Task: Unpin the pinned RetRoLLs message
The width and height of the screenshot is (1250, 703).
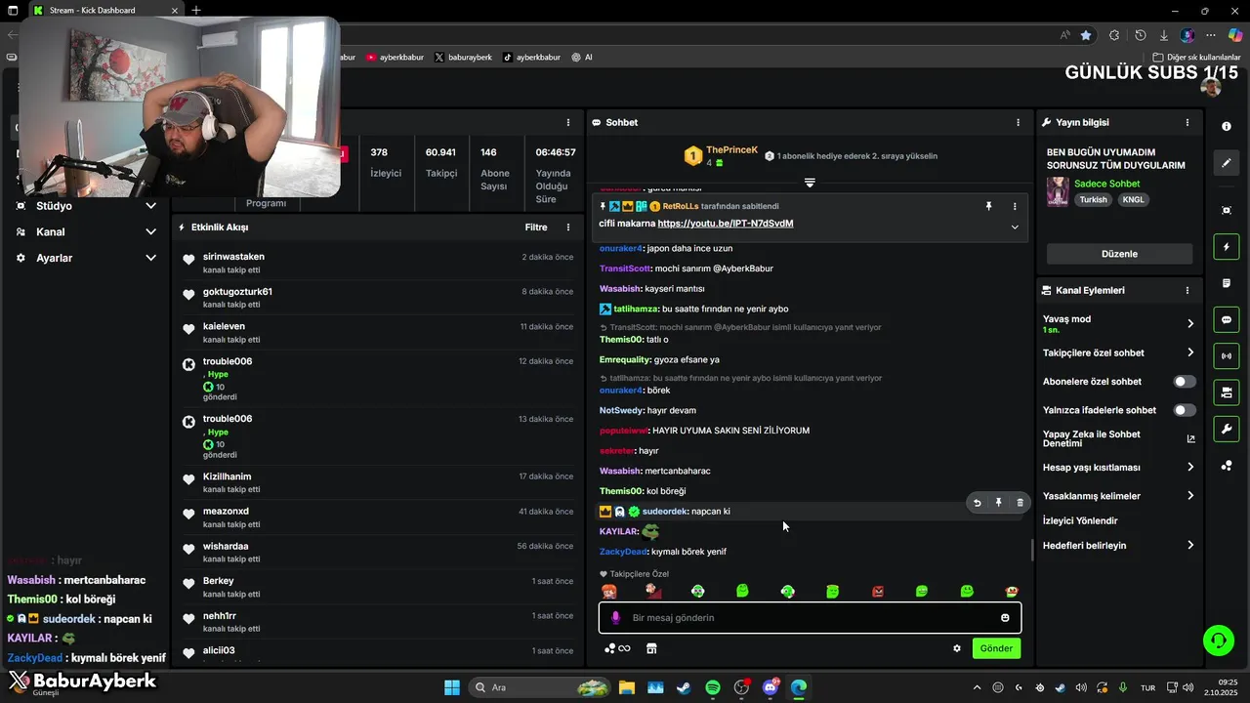Action: point(988,206)
